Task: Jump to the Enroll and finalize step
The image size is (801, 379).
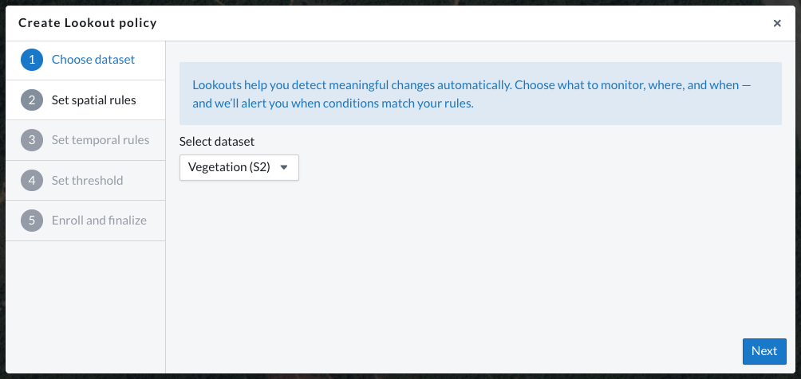Action: [99, 221]
